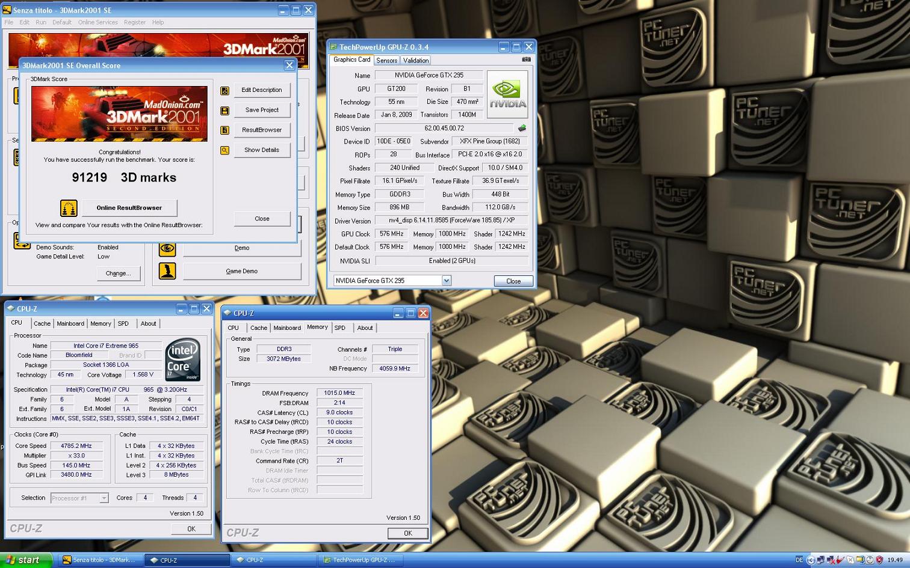This screenshot has width=910, height=568.
Task: Click the GPU-Z Name field NVIDIA GeForce GTX 295
Action: coord(429,75)
